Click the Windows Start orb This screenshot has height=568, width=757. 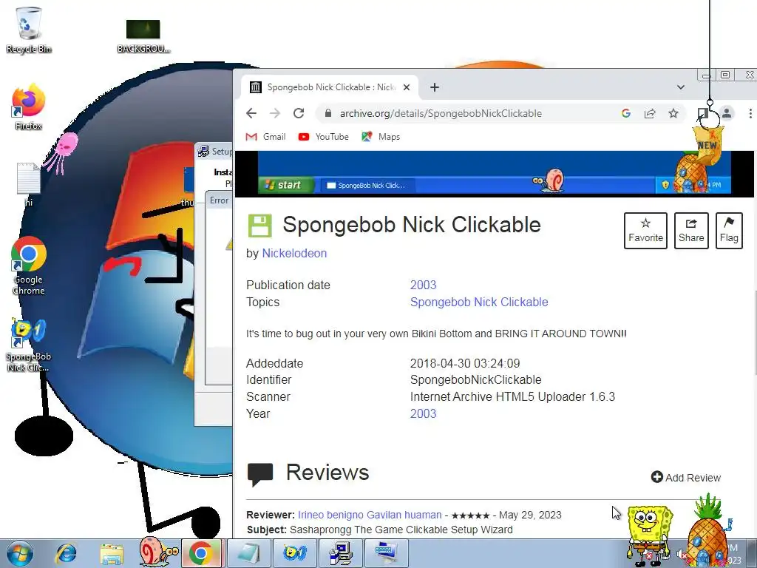(19, 553)
